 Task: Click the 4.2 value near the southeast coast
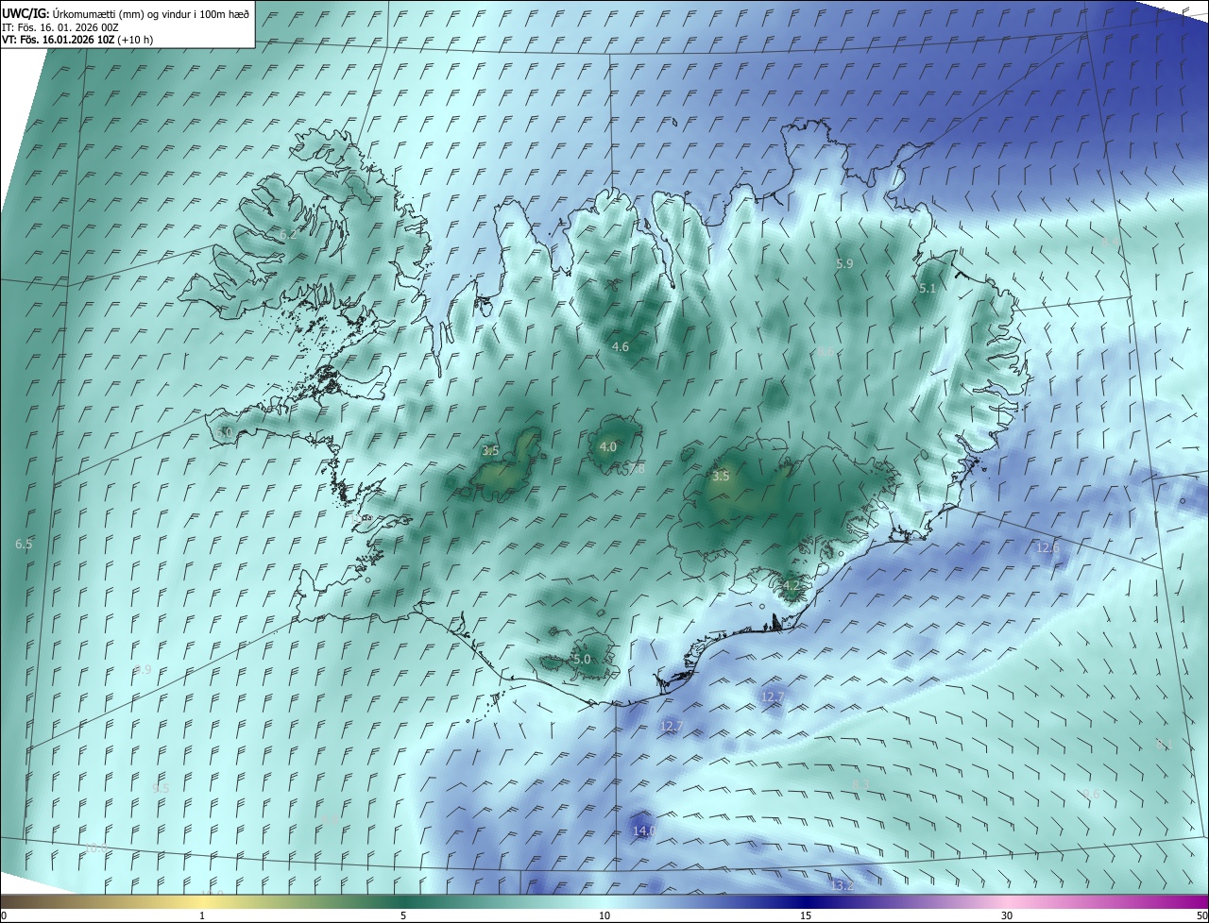tap(791, 586)
